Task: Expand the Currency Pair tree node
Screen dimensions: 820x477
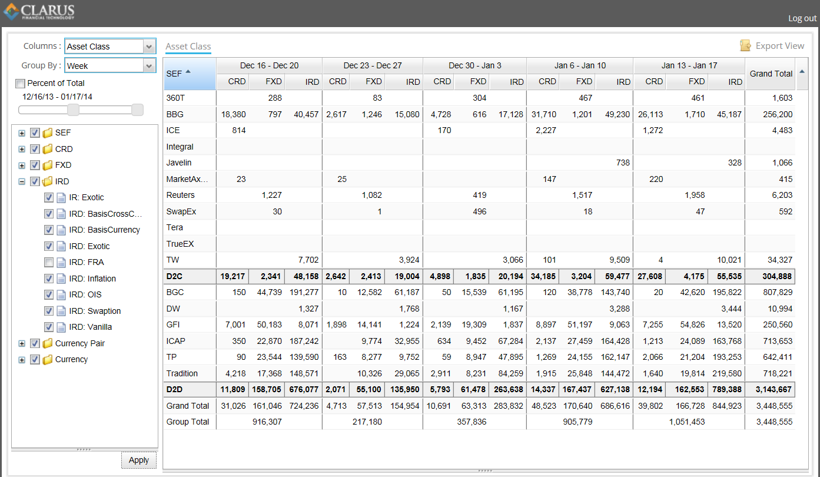Action: (x=22, y=344)
